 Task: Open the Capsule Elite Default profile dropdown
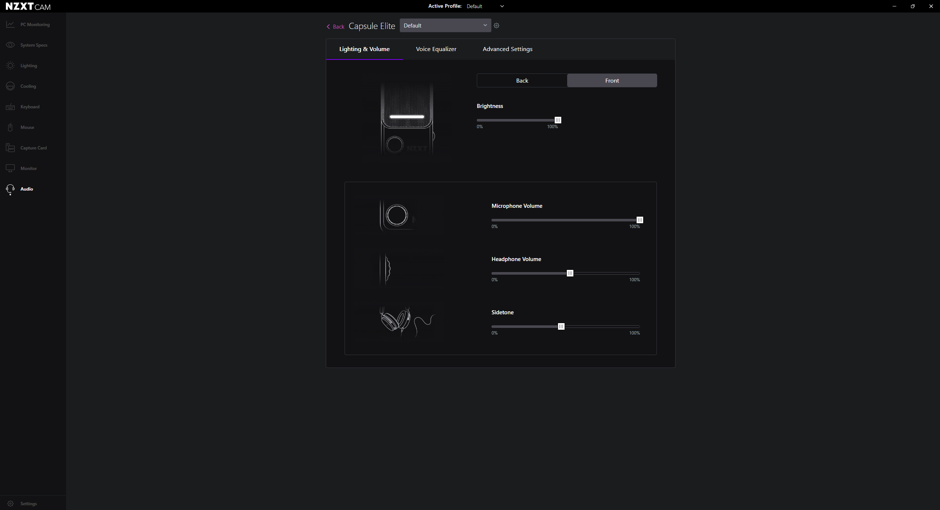[445, 25]
